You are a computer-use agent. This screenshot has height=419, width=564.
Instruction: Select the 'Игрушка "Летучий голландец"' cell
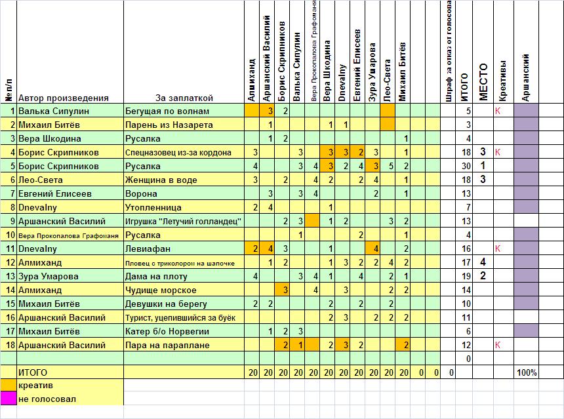pyautogui.click(x=184, y=221)
